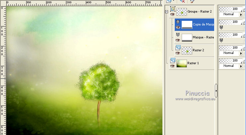
Task: Adjust opacity slider of Masque - Raster layer
Action: click(231, 35)
